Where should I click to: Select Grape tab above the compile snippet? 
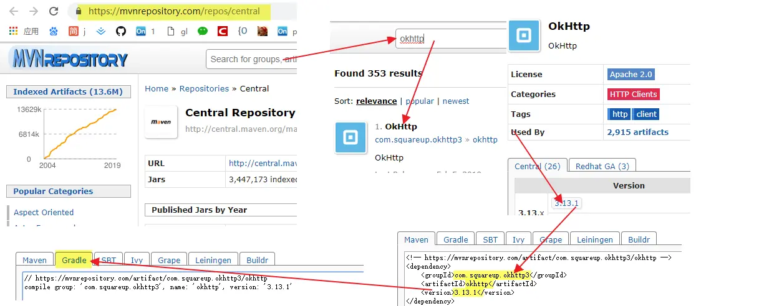click(169, 260)
